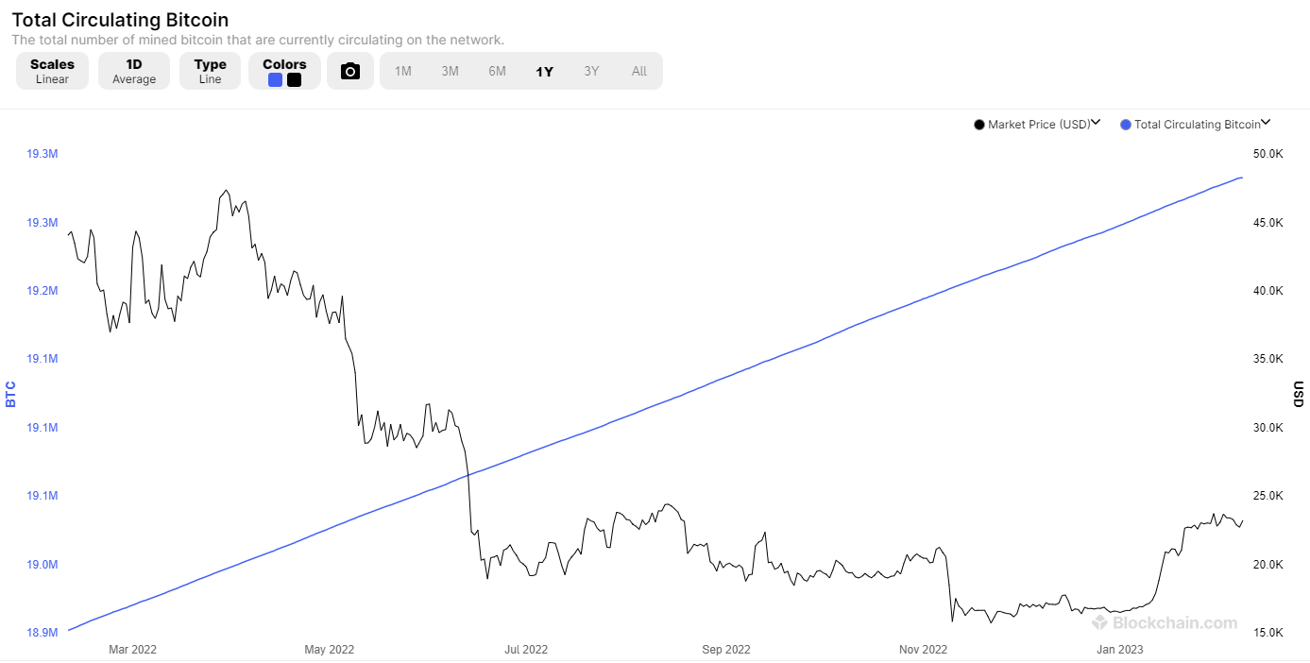Click the blue Total Circulating Bitcoin legend dot
The width and height of the screenshot is (1310, 663).
click(1125, 125)
